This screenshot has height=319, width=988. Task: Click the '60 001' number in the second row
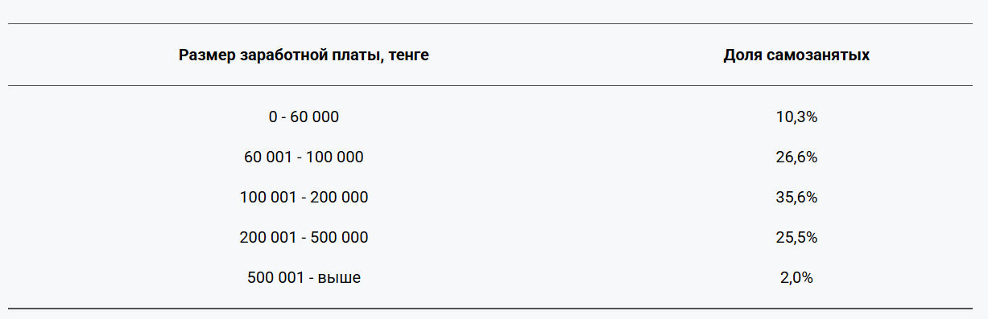coord(265,157)
